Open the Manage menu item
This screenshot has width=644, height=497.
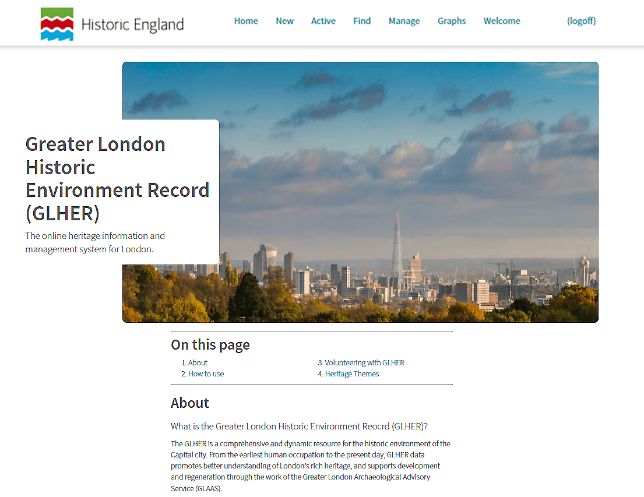point(404,21)
